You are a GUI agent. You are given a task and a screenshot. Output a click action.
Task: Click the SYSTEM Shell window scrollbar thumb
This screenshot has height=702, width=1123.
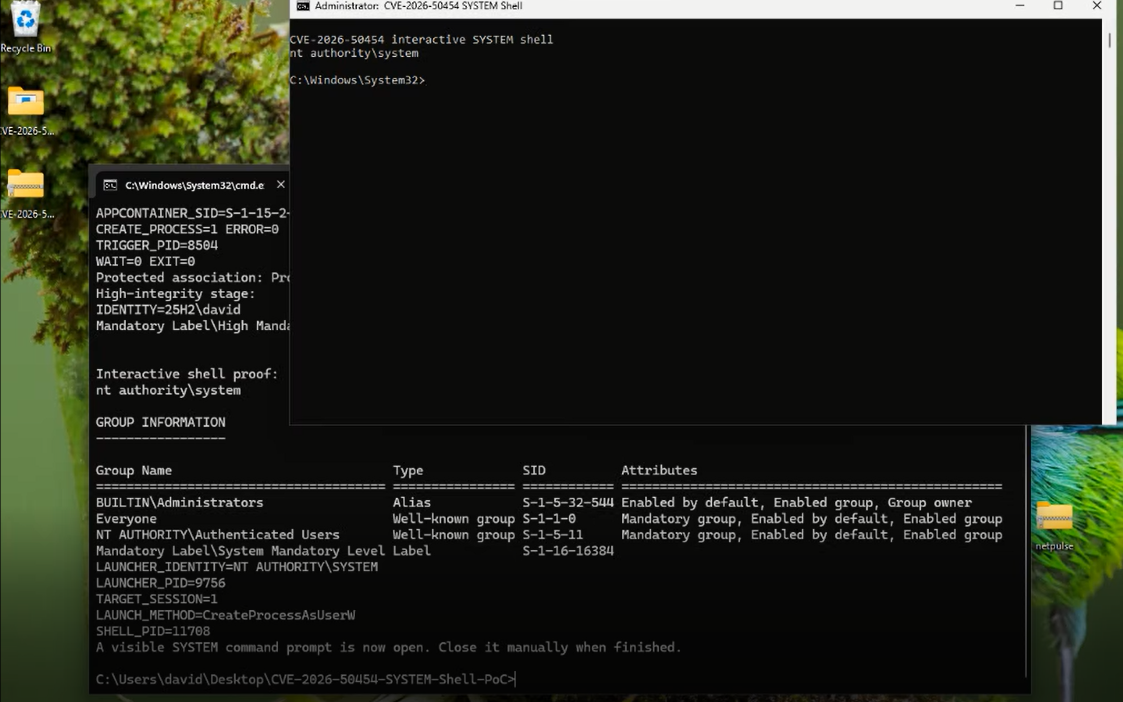point(1109,40)
